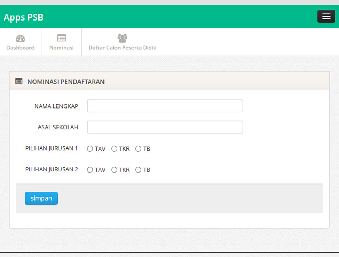The width and height of the screenshot is (339, 257).
Task: Click the Apps PSB brand title
Action: (x=24, y=17)
